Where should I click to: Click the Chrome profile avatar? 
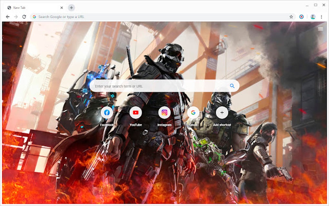[x=313, y=16]
